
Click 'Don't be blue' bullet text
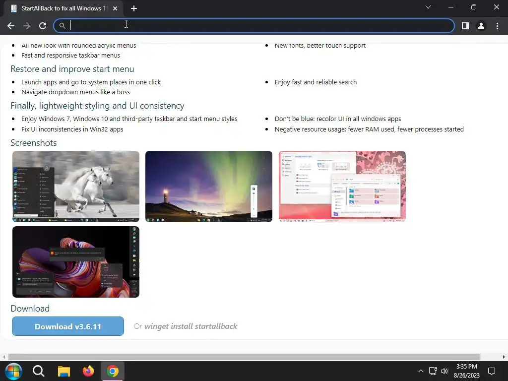(x=338, y=119)
